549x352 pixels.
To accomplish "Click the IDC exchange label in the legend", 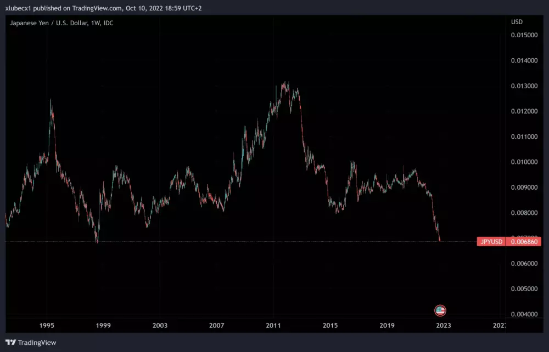I will coord(108,23).
